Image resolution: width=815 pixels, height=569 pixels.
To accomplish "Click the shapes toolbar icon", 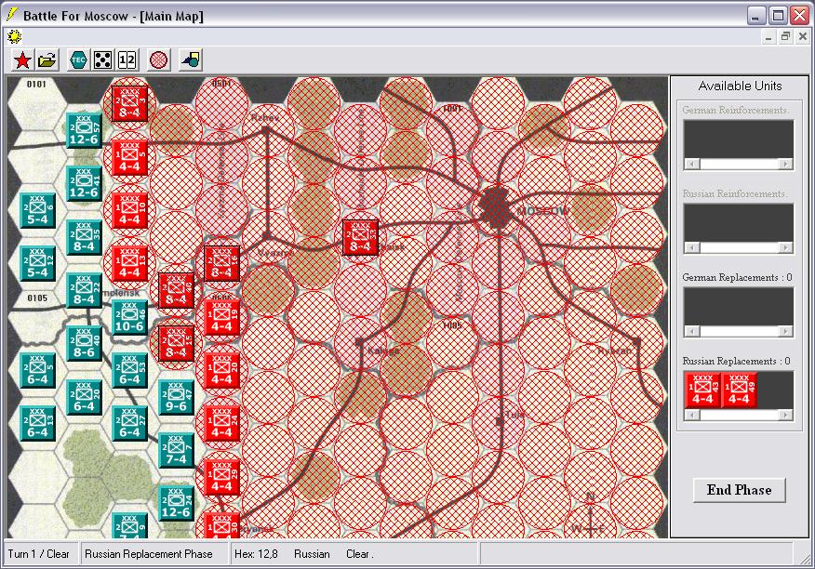I will coord(190,60).
